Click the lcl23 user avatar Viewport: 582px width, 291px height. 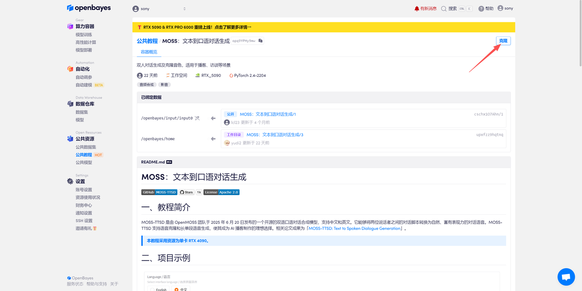tap(227, 122)
